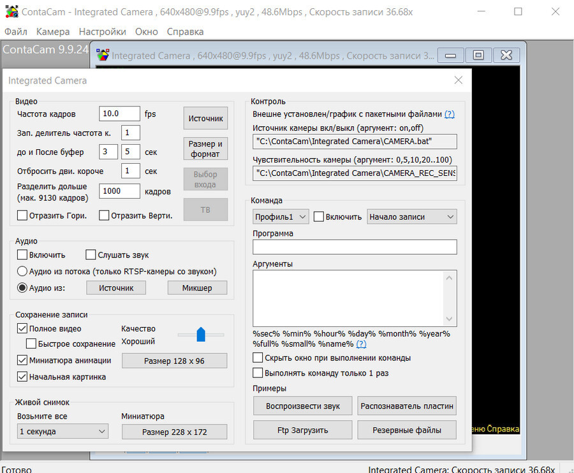Click the Размер и формат button

(x=206, y=149)
